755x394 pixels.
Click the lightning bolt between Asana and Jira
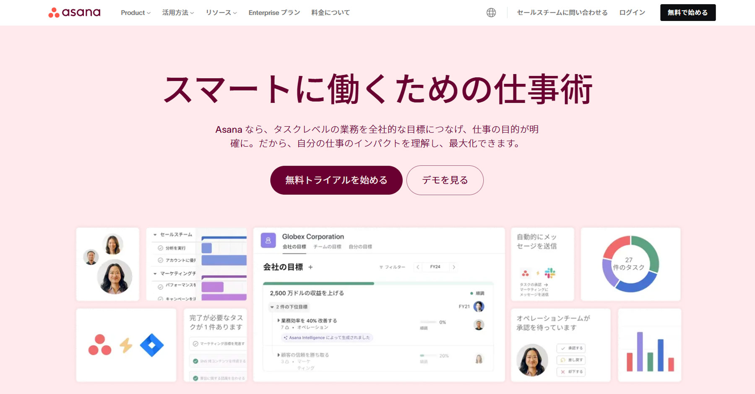point(126,345)
